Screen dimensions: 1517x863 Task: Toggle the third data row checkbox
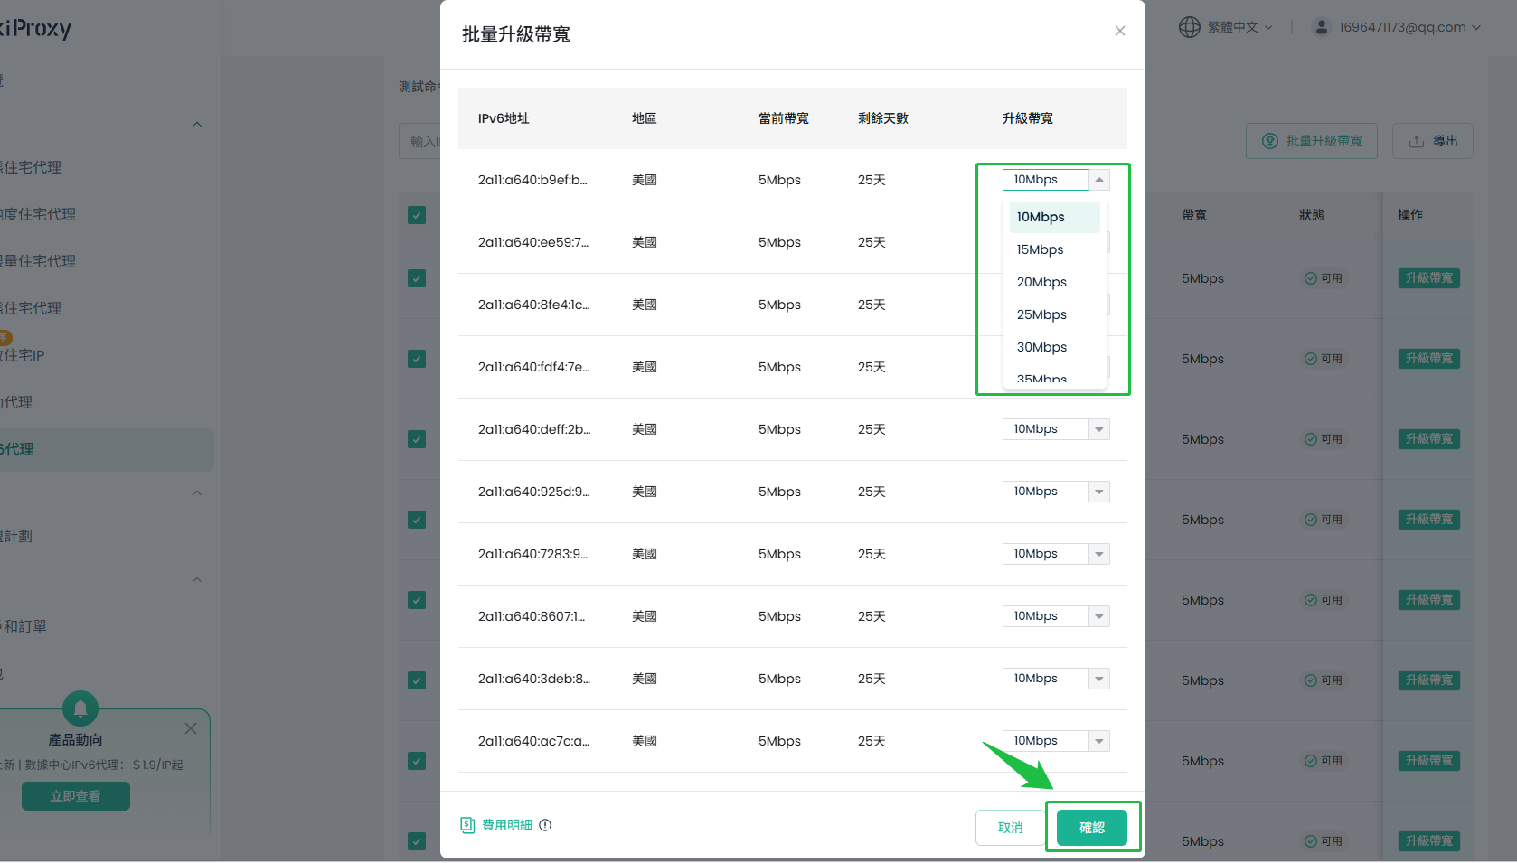[x=417, y=439]
